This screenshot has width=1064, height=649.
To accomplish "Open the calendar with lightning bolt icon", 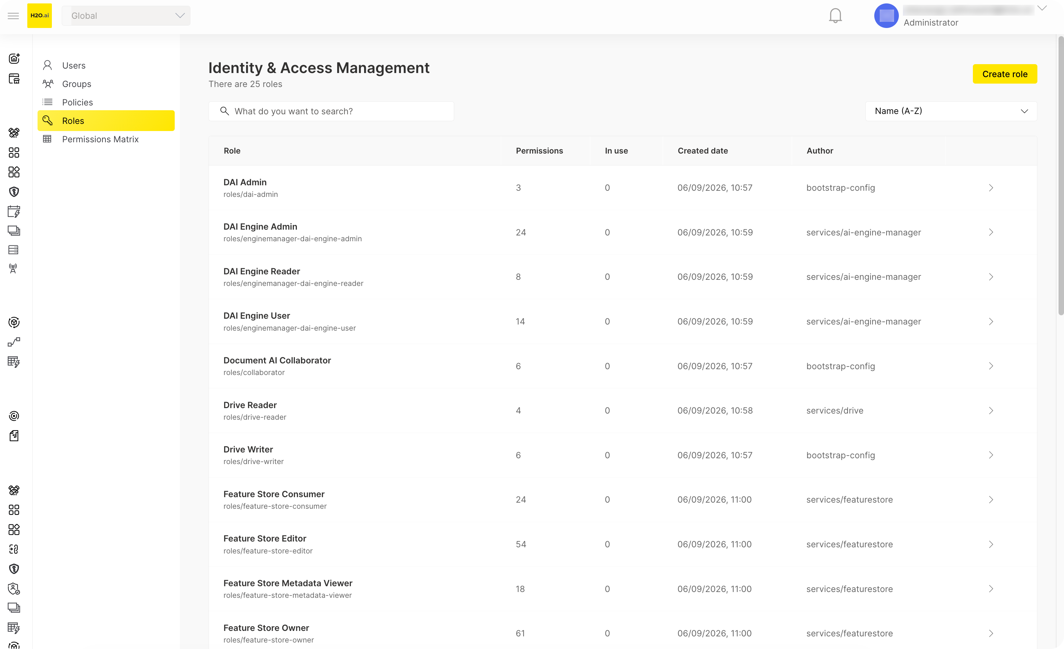I will point(14,211).
